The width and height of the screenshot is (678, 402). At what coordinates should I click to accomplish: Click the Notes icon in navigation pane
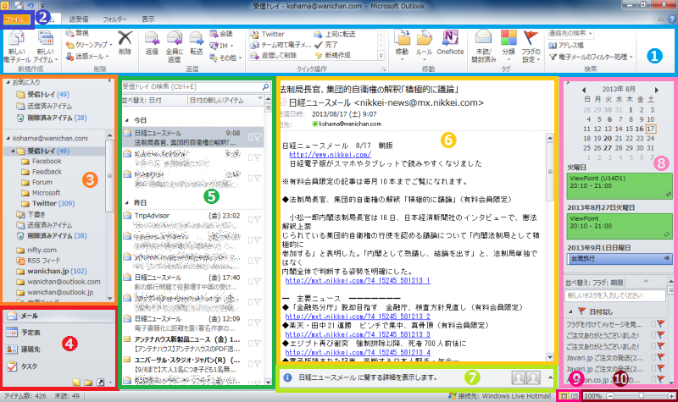(76, 383)
